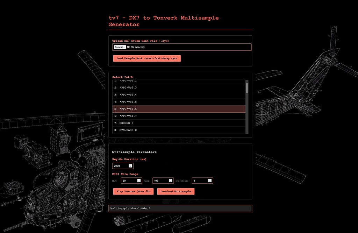The height and width of the screenshot is (233, 358).
Task: Select patch 6: *PPG*Vol.7
Action: click(179, 116)
